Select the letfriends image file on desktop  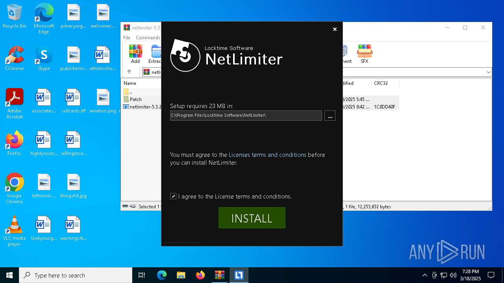click(x=44, y=186)
